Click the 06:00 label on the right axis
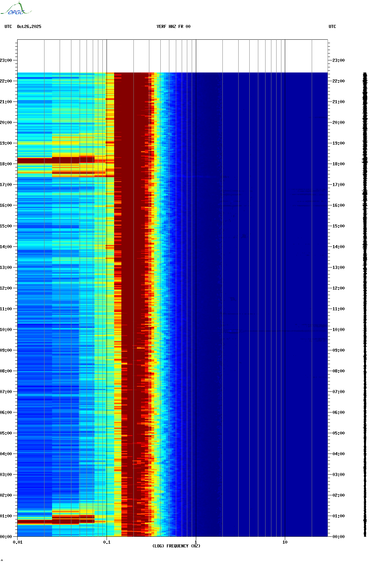The width and height of the screenshot is (380, 564). [339, 412]
